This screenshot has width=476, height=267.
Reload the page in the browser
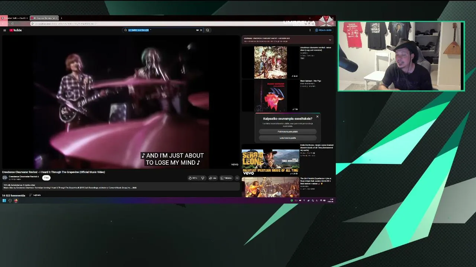12,24
